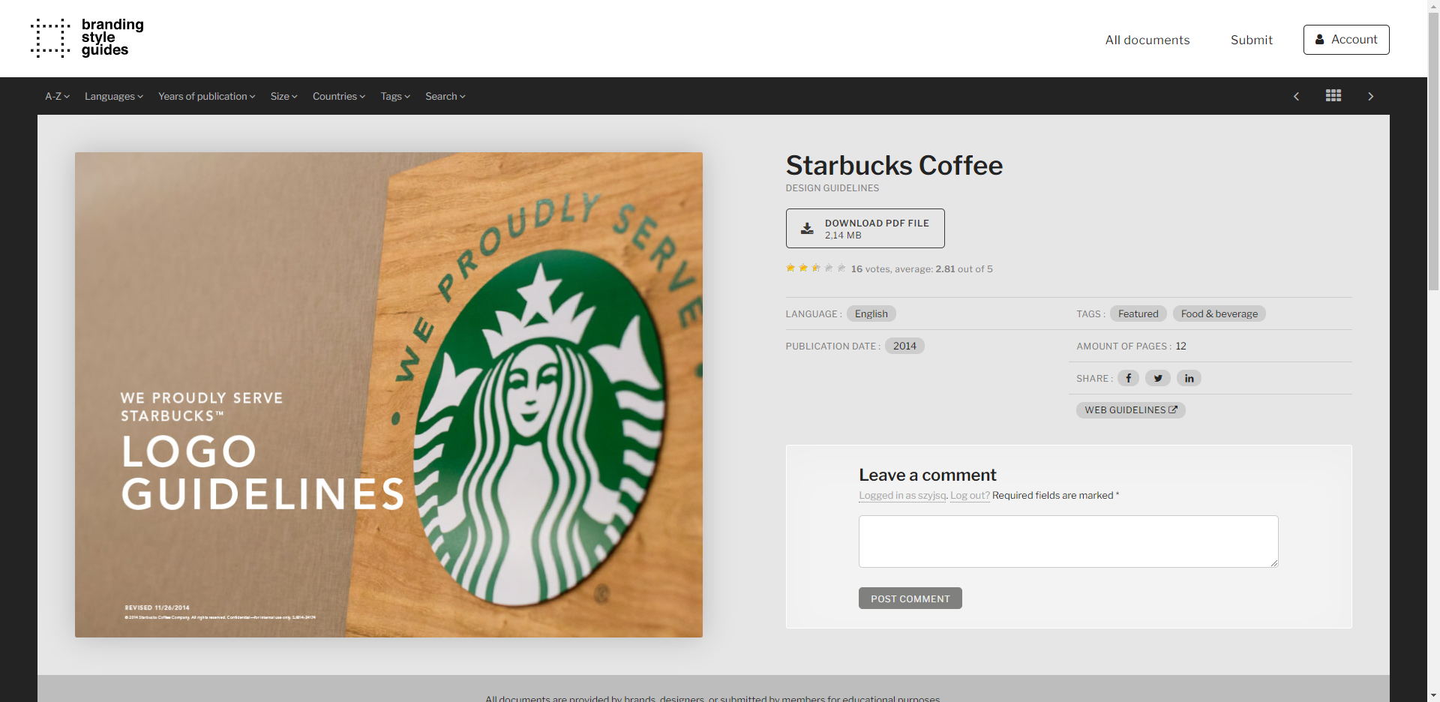The height and width of the screenshot is (702, 1440).
Task: Open the branding style guides logo
Action: 87,38
